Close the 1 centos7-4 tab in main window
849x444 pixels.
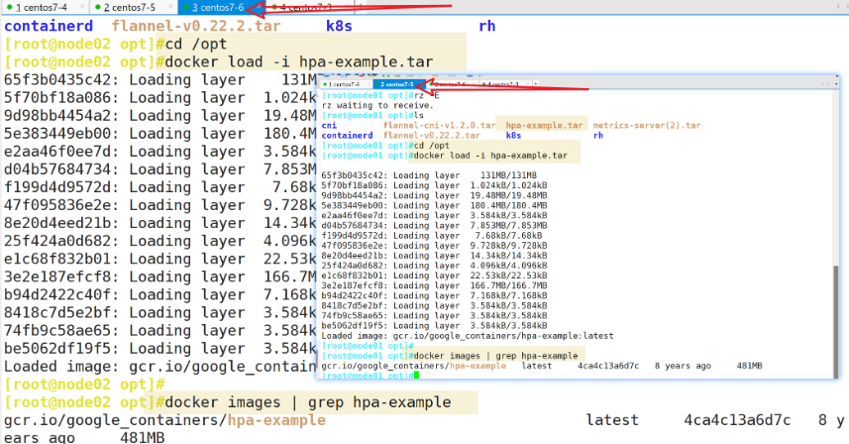click(82, 7)
